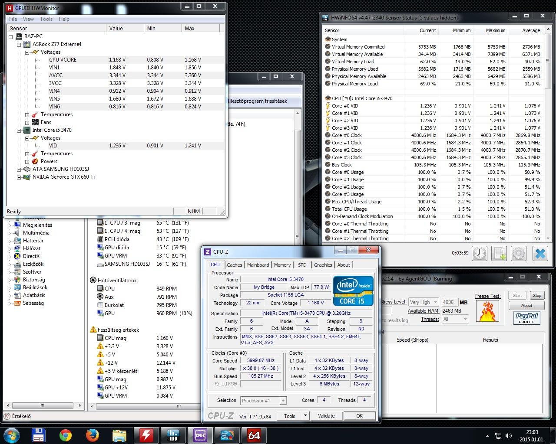This screenshot has width=556, height=444.
Task: Launch Google Chrome from taskbar
Action: [x=66, y=435]
